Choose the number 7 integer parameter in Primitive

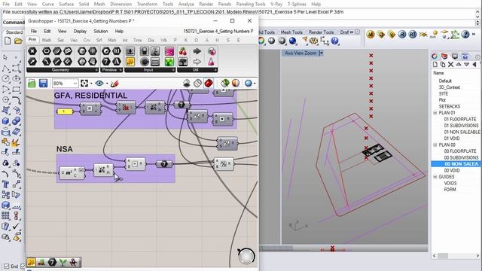106,62
